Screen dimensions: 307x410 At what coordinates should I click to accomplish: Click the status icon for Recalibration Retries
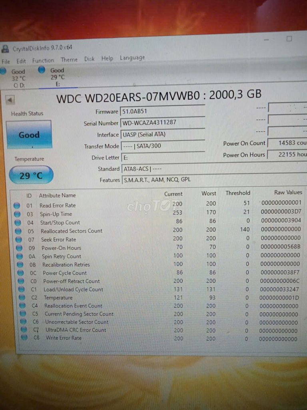click(x=20, y=265)
